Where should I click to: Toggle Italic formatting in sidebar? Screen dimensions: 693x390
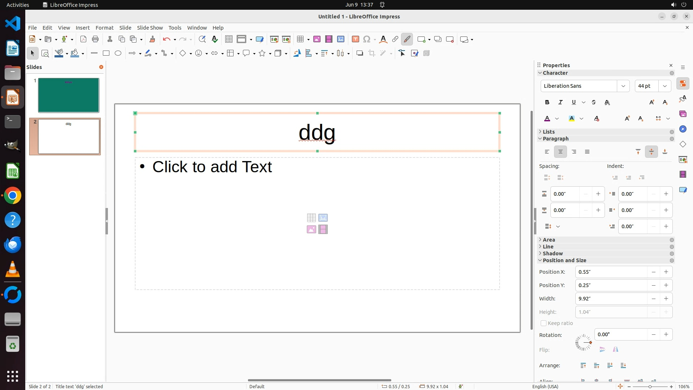tap(561, 102)
